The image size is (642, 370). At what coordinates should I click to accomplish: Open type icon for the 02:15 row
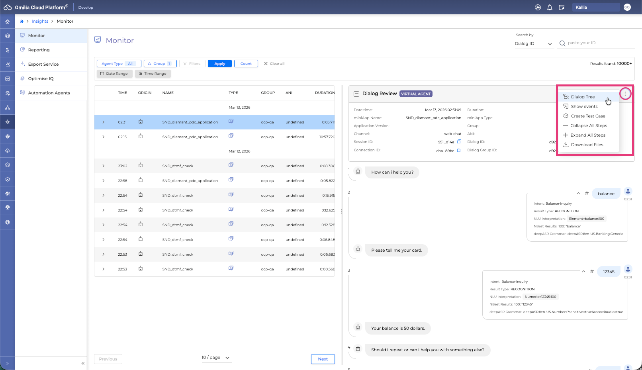pyautogui.click(x=231, y=136)
